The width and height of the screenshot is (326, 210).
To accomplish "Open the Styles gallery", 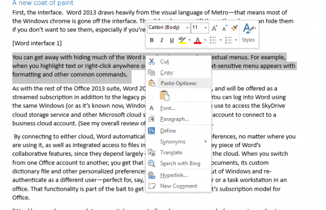I will pyautogui.click(x=249, y=33).
